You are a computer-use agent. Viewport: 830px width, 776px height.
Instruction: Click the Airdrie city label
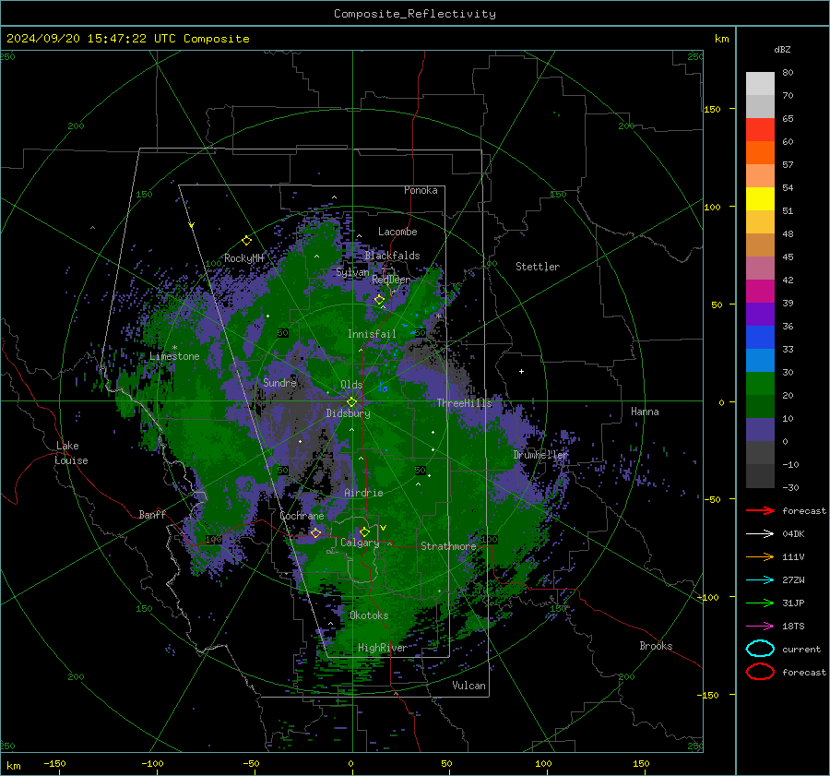363,493
